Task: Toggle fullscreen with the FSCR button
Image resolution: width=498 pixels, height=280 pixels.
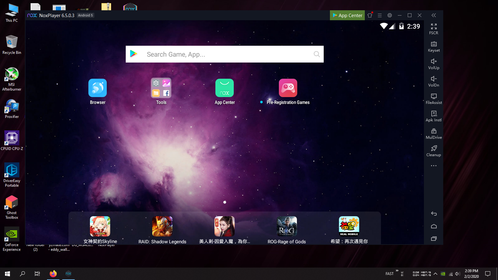Action: pos(434,29)
